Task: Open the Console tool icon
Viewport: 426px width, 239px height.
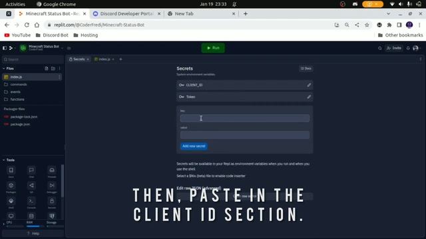Action: [31, 201]
